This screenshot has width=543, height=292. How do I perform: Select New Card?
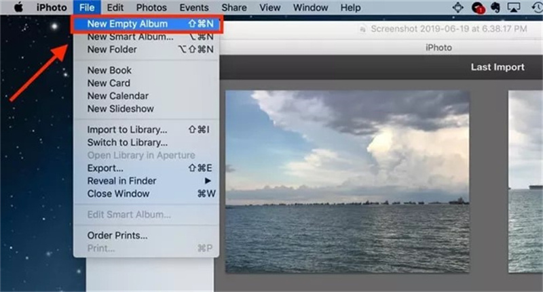tap(146, 83)
